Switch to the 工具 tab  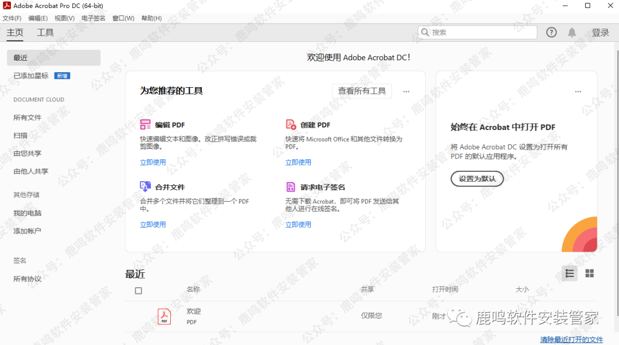(x=45, y=33)
